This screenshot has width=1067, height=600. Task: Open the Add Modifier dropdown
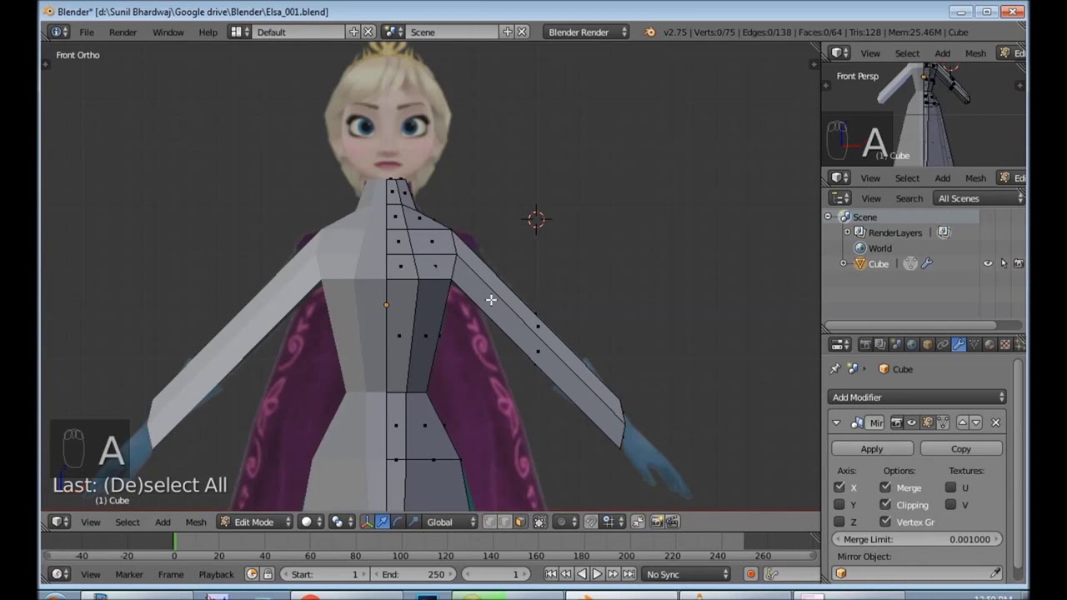918,397
